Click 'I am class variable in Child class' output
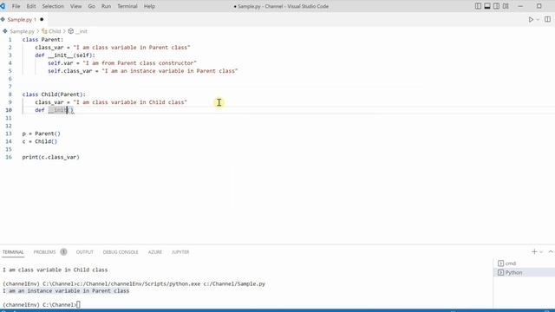Viewport: 555px width, 312px height. pos(55,270)
